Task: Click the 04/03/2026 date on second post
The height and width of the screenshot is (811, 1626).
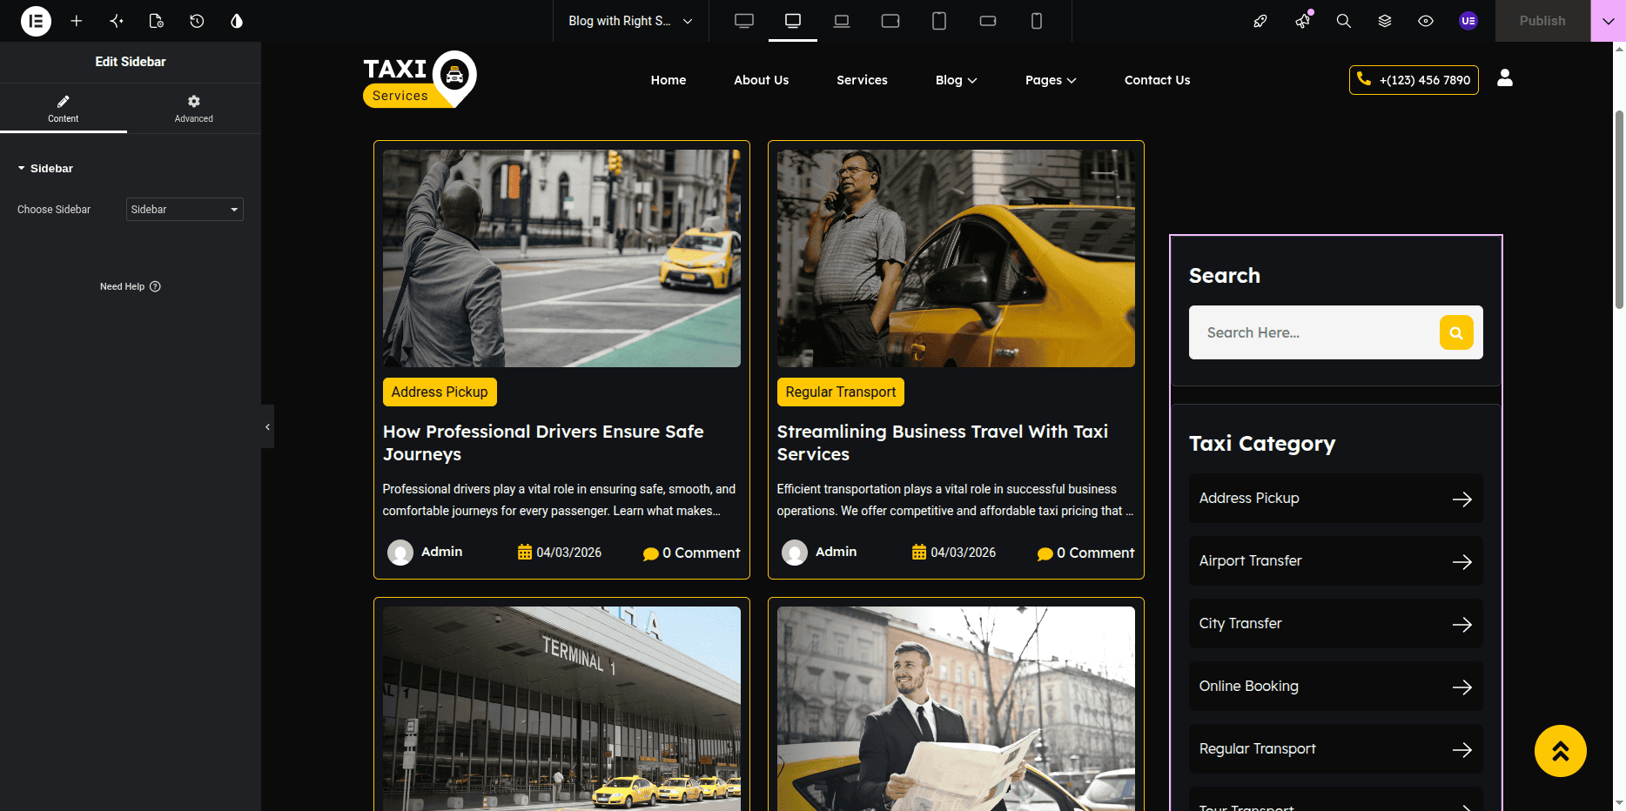Action: [x=954, y=553]
